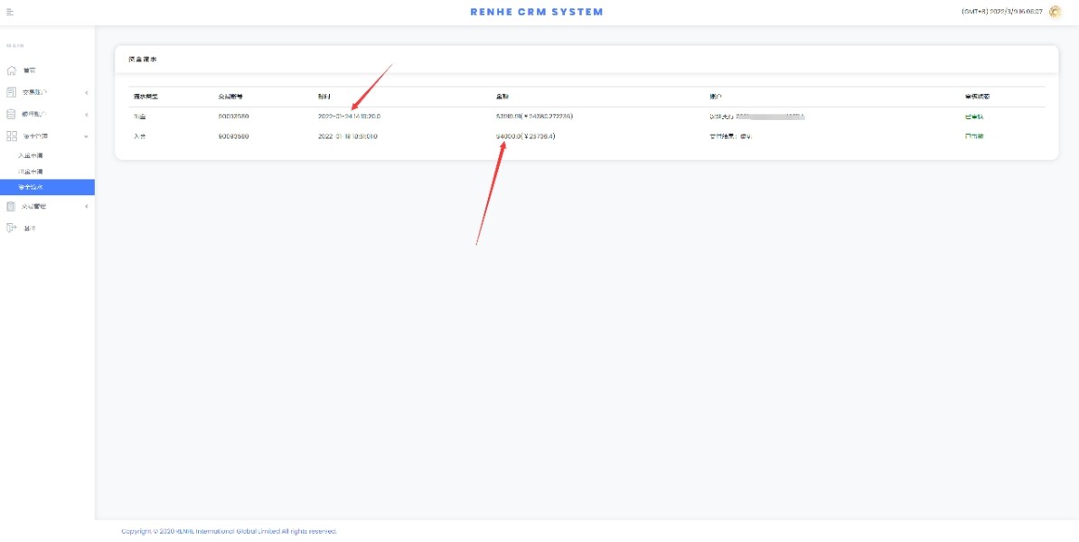Click the document-page icon in sidebar
Image resolution: width=1079 pixels, height=542 pixels.
(12, 92)
